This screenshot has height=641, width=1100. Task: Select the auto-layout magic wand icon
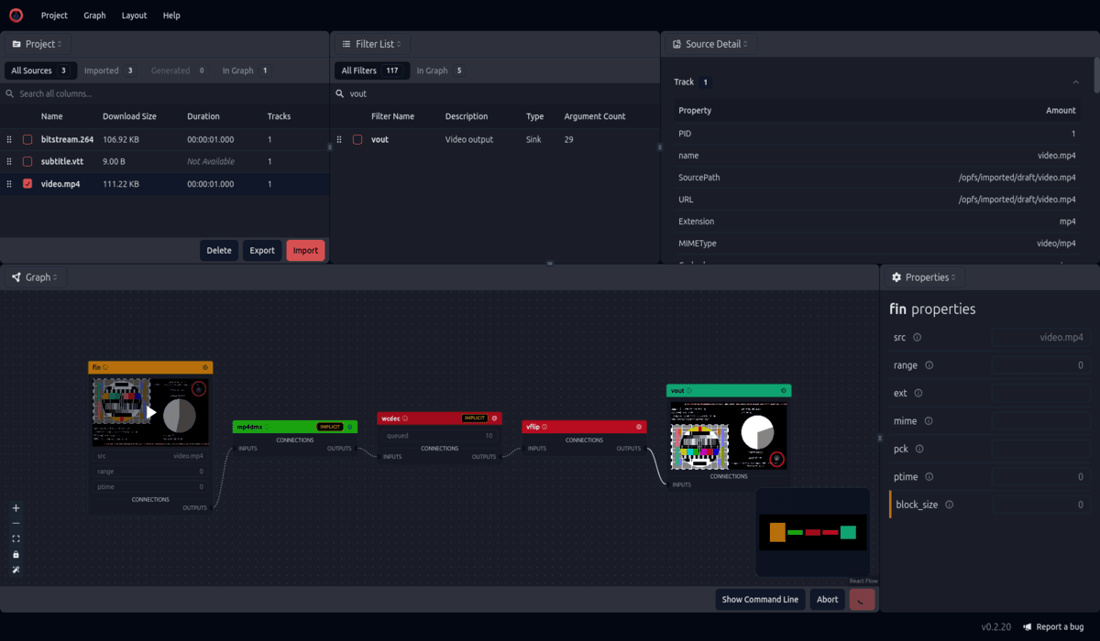(16, 570)
